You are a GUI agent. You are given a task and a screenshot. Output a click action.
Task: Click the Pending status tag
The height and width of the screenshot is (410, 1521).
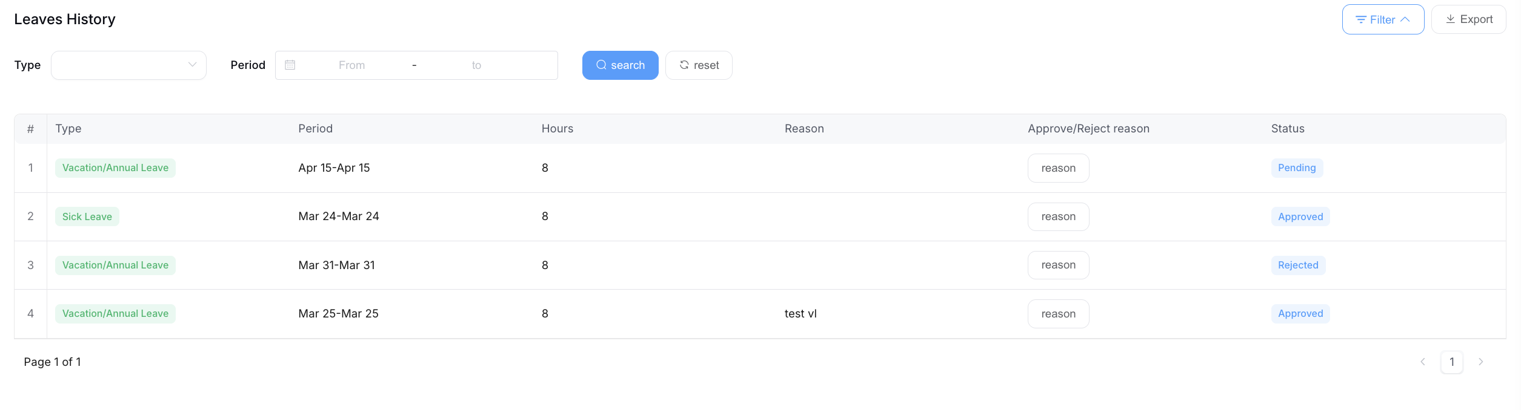[1297, 168]
